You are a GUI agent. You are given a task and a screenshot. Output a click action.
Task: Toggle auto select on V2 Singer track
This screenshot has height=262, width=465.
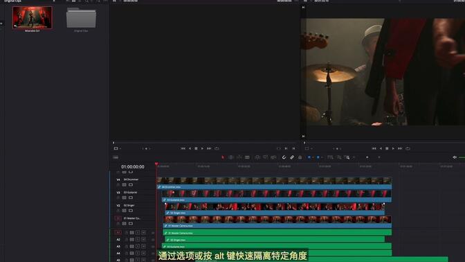125,211
